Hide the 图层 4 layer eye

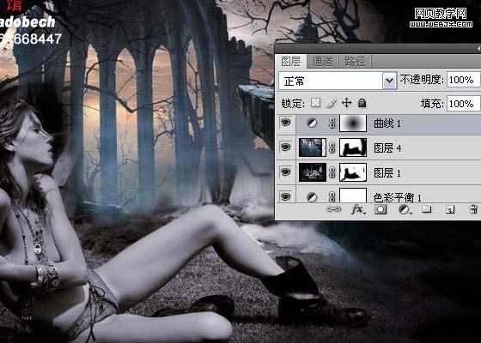[285, 147]
